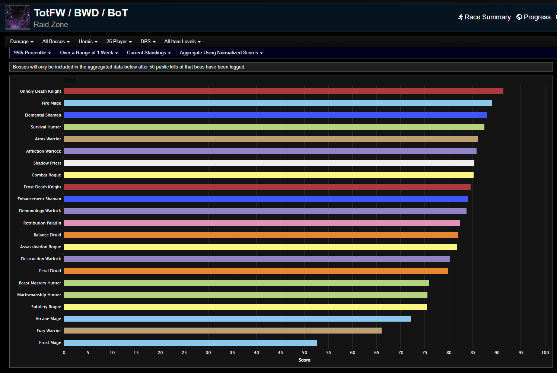Open the Heroic difficulty dropdown
Image resolution: width=557 pixels, height=373 pixels.
(88, 42)
